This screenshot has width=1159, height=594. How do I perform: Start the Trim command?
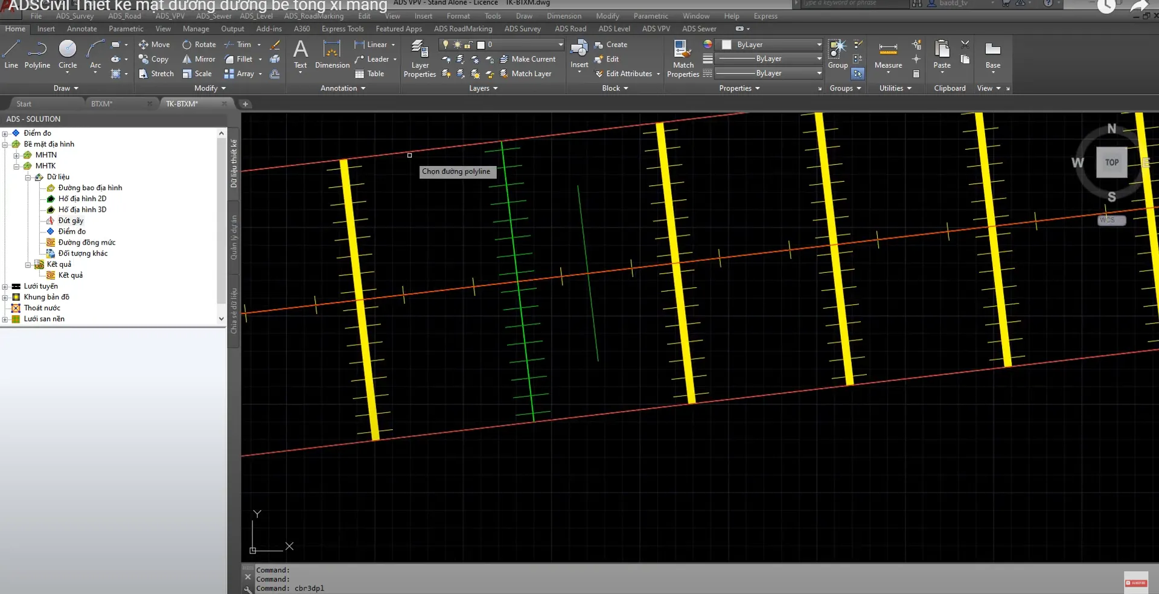(238, 45)
